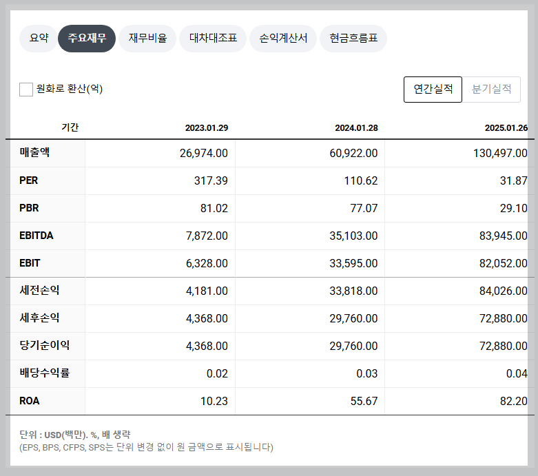Click the 배당수익률 value 0.03

click(x=367, y=373)
